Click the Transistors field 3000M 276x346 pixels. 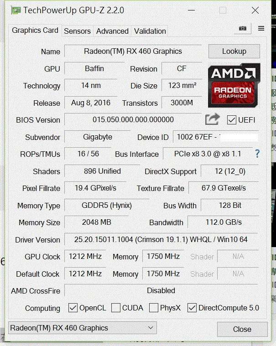[182, 103]
